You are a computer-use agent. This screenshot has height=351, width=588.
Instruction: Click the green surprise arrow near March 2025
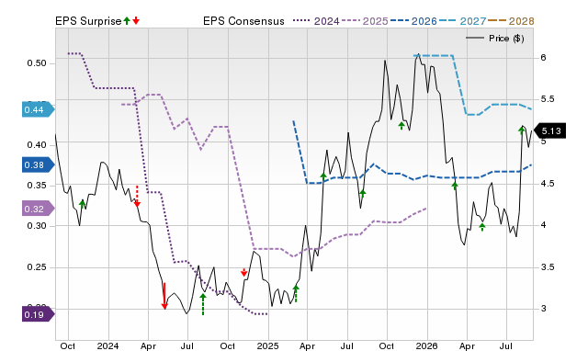(296, 294)
